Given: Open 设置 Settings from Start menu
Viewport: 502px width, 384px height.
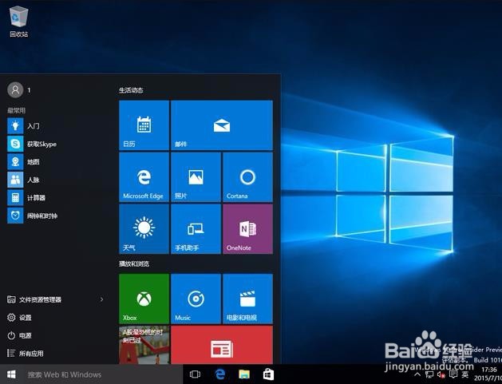Looking at the screenshot, I should 19,318.
